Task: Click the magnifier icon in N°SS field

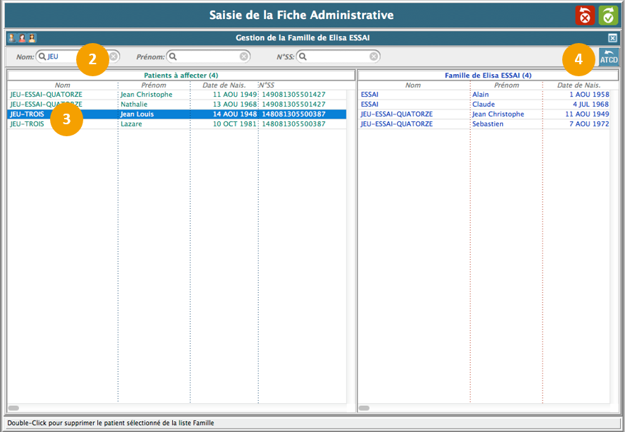Action: coord(303,56)
